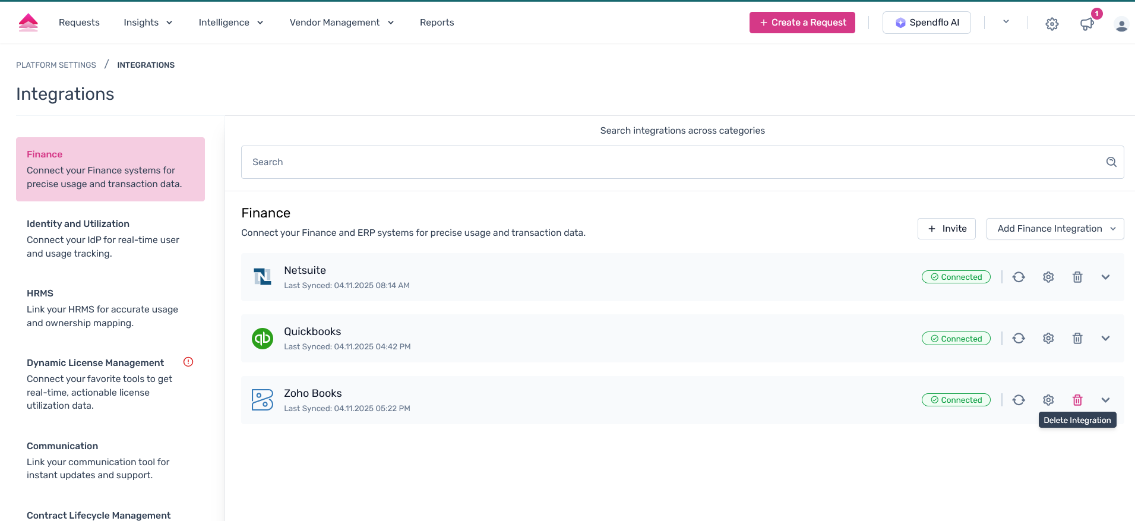Click the Platform Settings breadcrumb

coord(56,65)
